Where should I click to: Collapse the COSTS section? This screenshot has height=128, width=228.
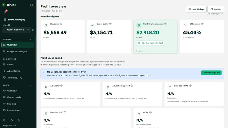coord(31,85)
